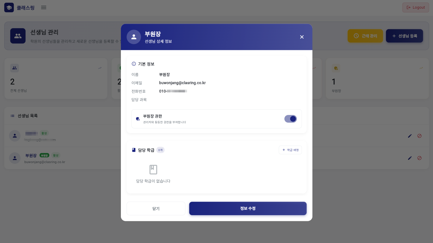
Task: Edit the 부원장 row with pencil icon
Action: (x=410, y=158)
